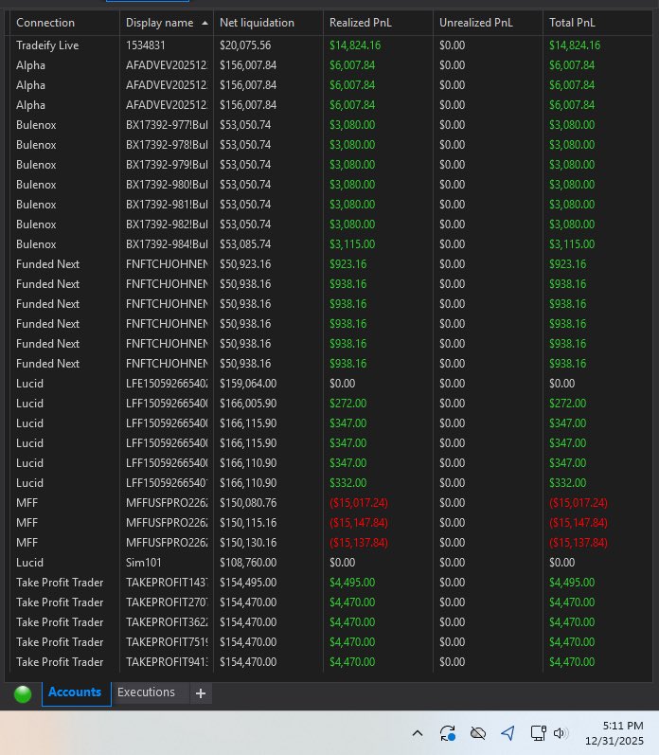The width and height of the screenshot is (659, 755).
Task: Toggle the Display name sort arrow
Action: click(x=205, y=23)
